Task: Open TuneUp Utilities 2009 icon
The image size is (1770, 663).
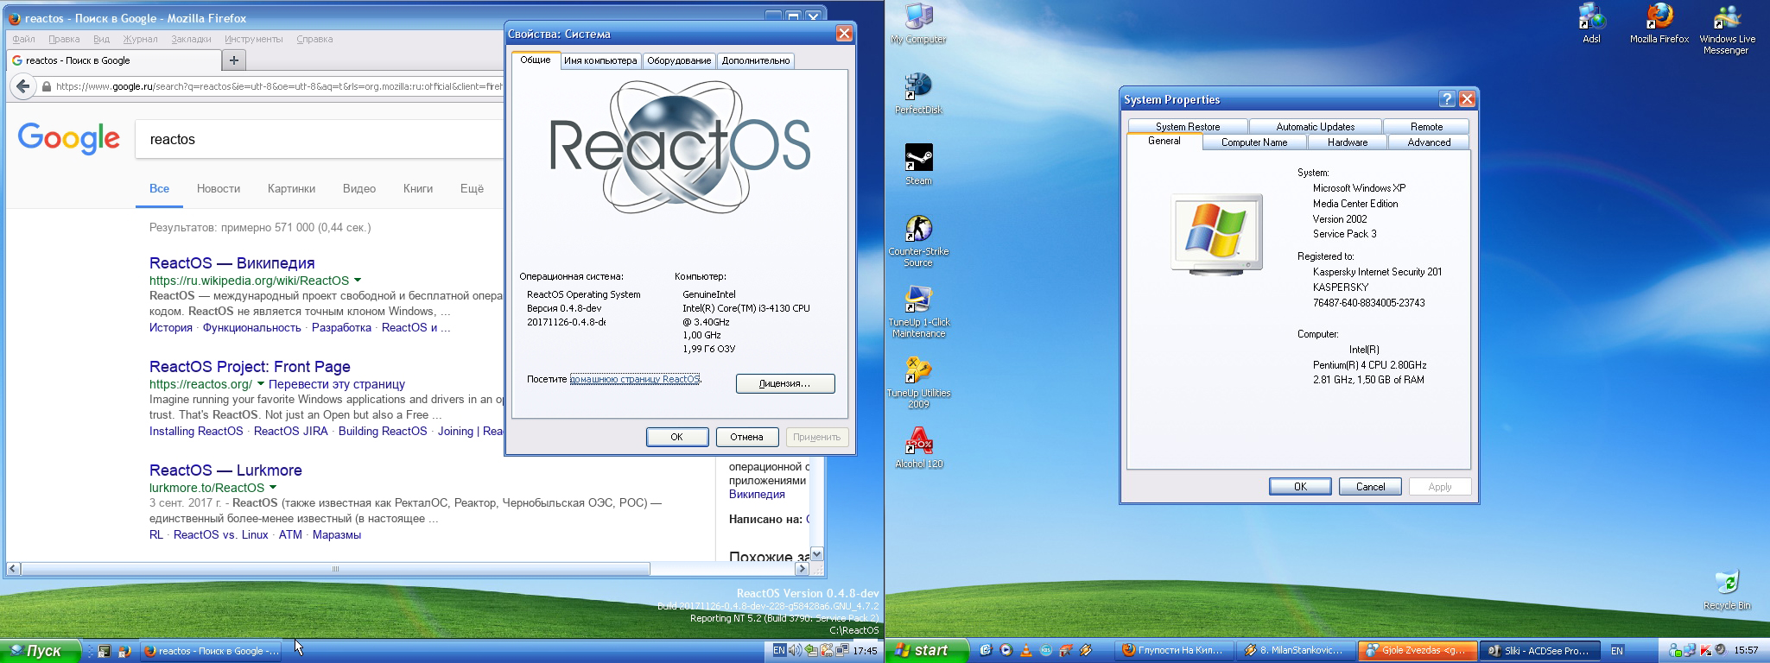Action: pos(918,382)
